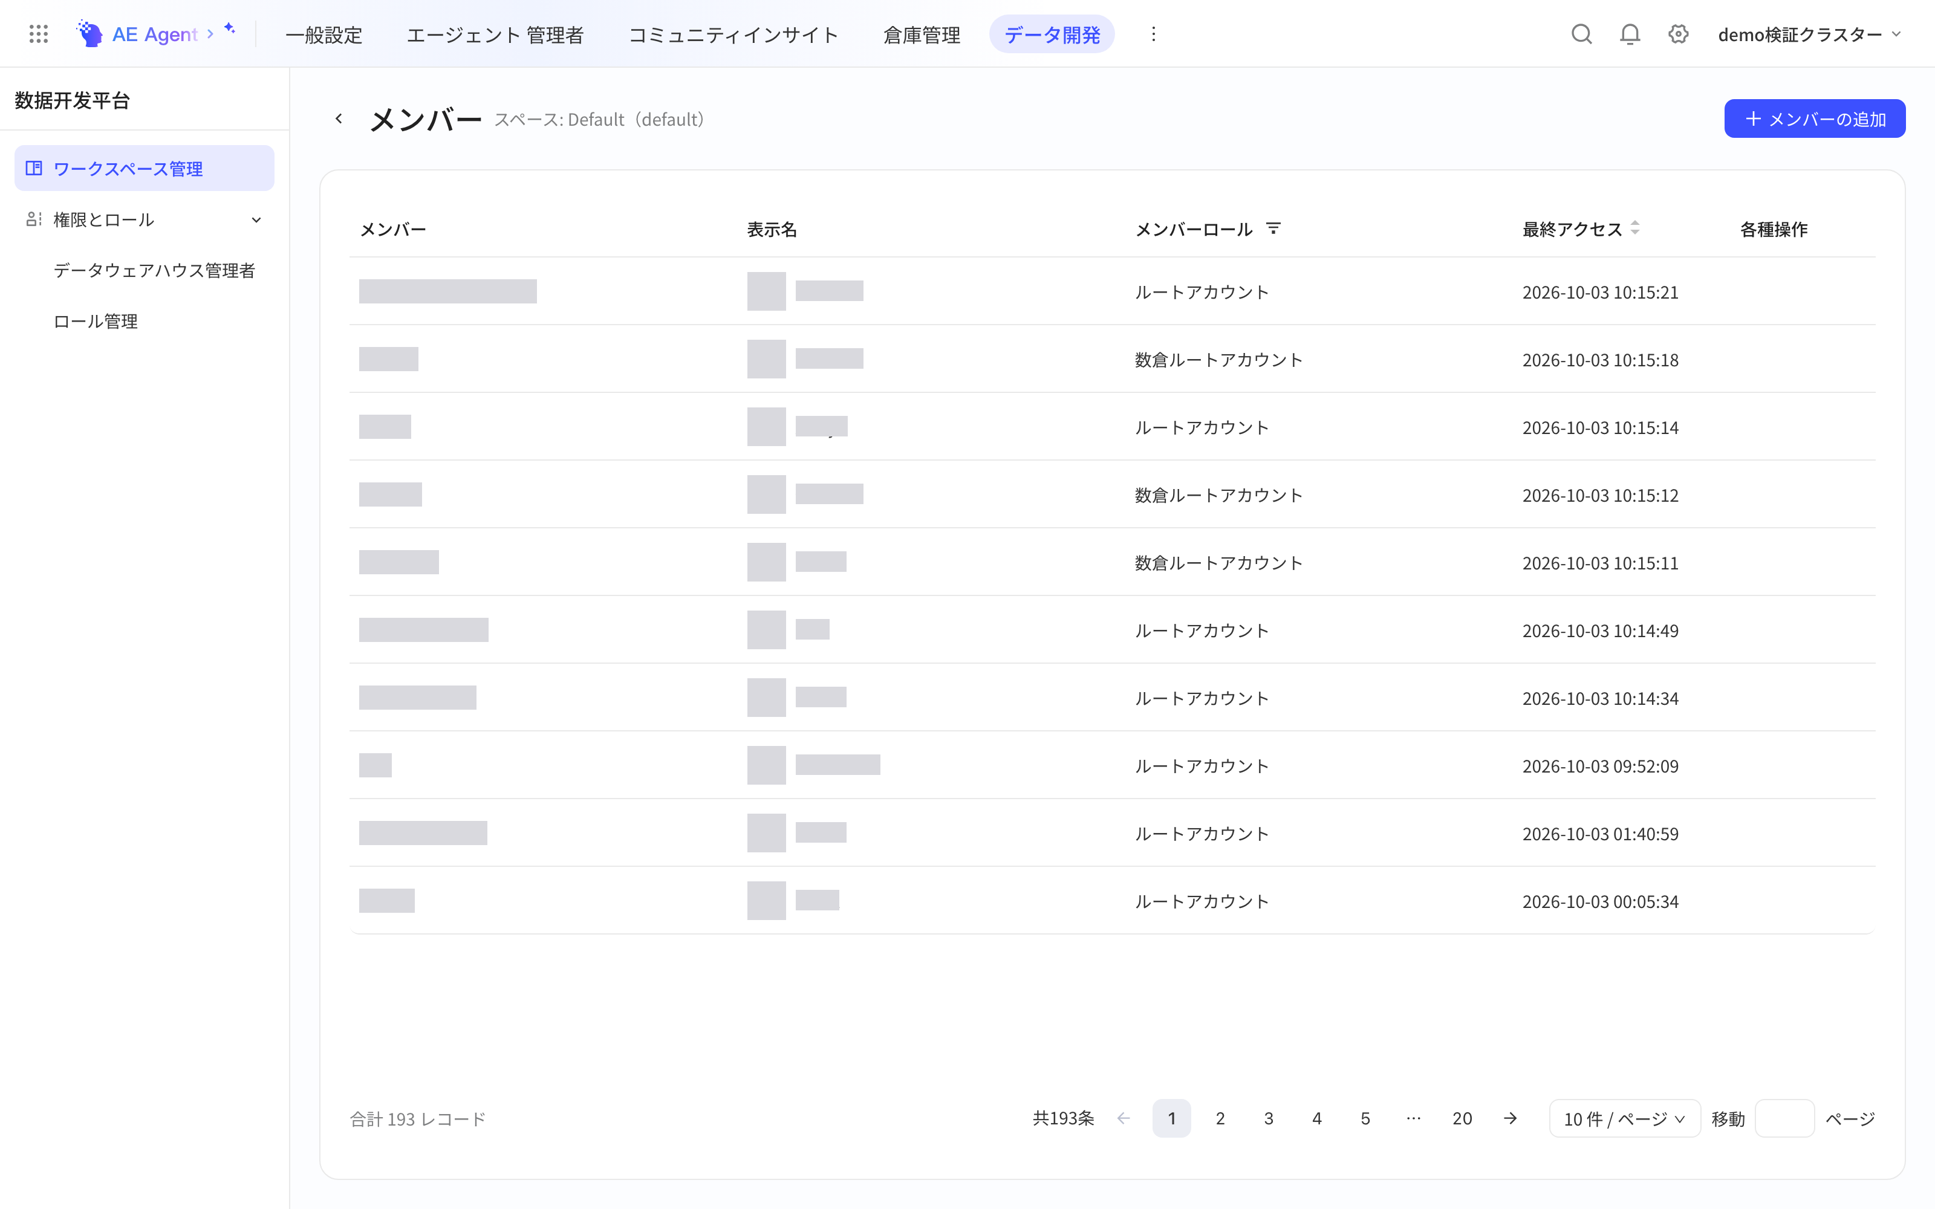Viewport: 1935px width, 1209px height.
Task: Open データウェアハウス管理者 in sidebar
Action: [154, 270]
